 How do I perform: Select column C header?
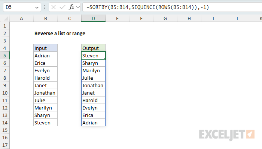click(70, 18)
